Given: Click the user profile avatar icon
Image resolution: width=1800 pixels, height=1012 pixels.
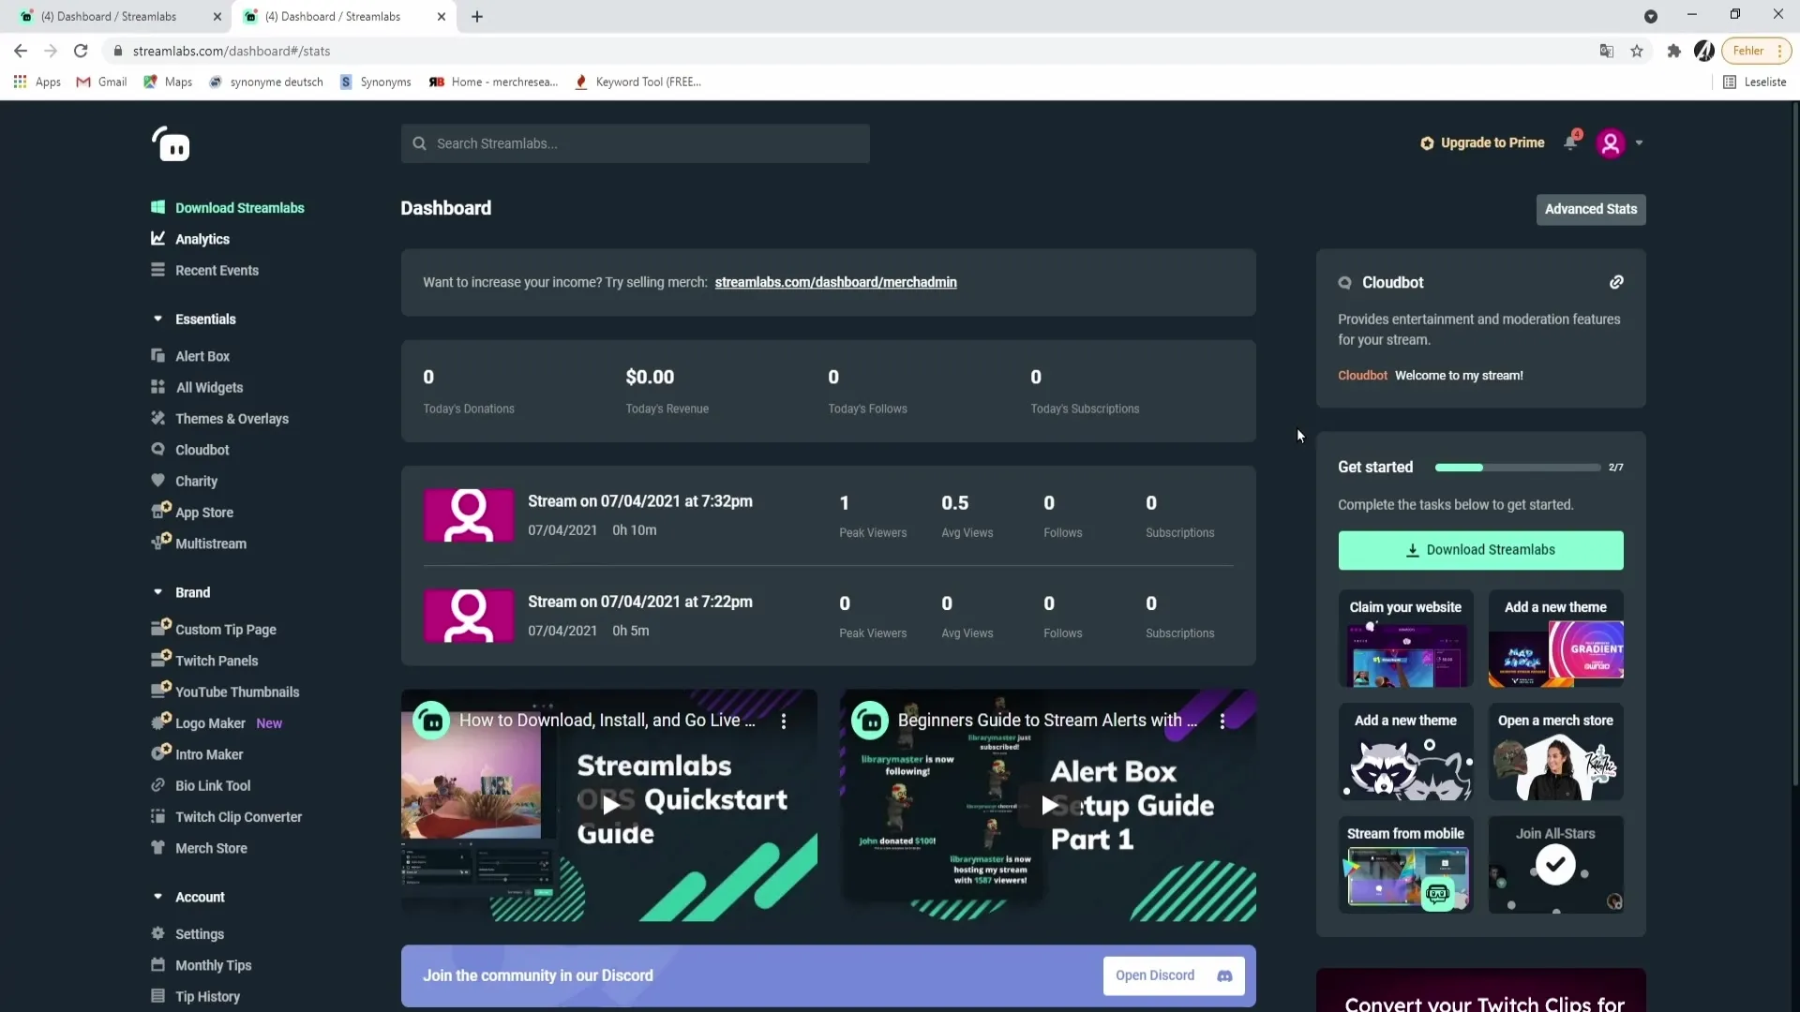Looking at the screenshot, I should pyautogui.click(x=1611, y=143).
